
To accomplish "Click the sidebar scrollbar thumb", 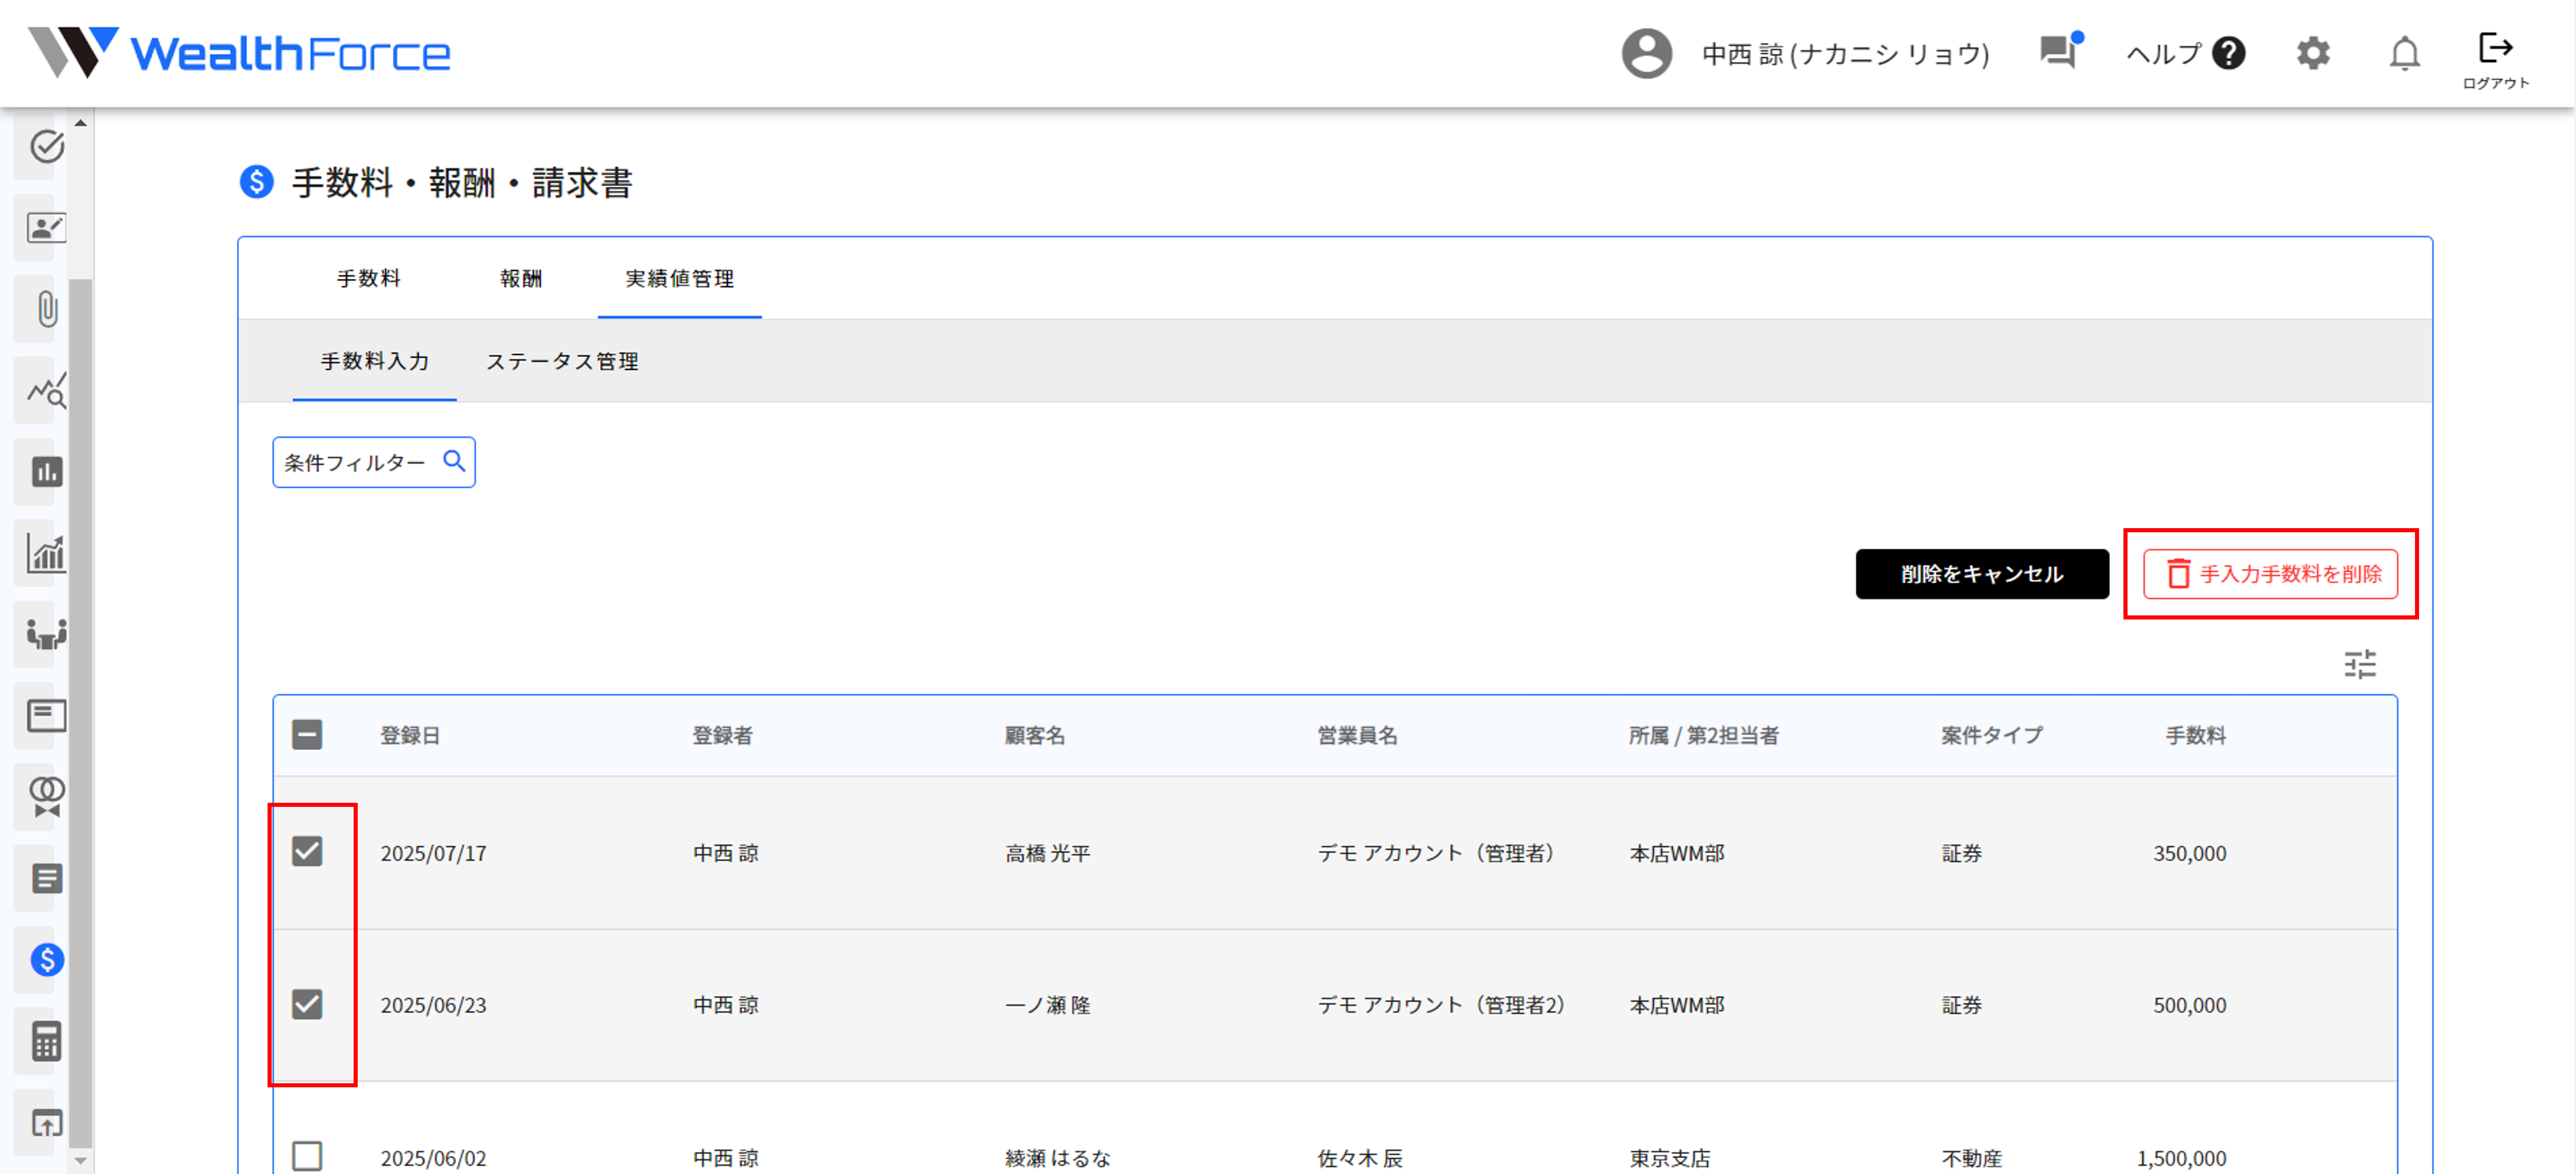I will click(81, 713).
